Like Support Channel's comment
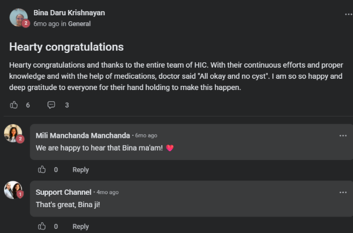 point(42,227)
